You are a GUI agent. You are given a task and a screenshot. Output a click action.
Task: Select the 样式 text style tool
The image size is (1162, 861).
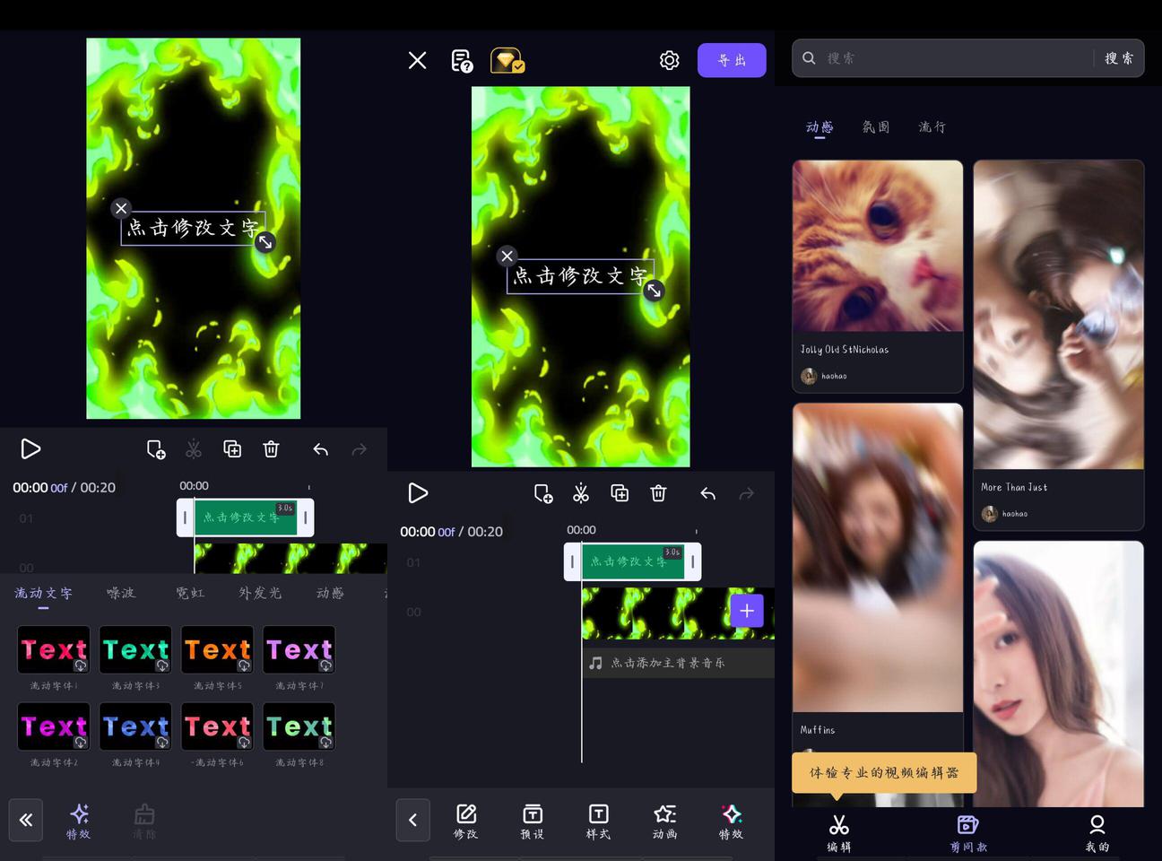click(598, 820)
